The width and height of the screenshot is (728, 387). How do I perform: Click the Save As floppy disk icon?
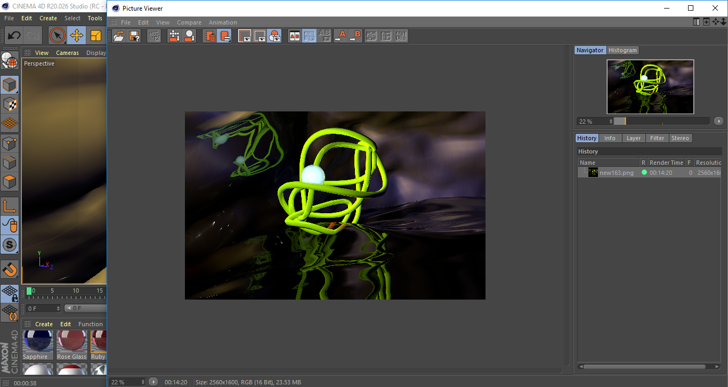point(134,36)
